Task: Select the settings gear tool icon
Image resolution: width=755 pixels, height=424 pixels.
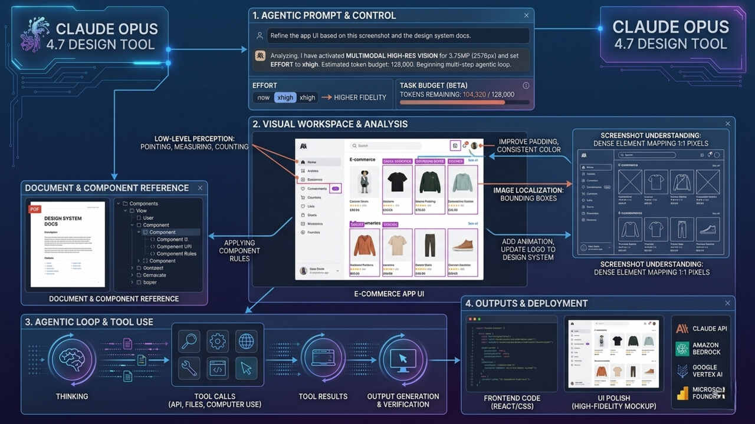Action: (x=218, y=342)
